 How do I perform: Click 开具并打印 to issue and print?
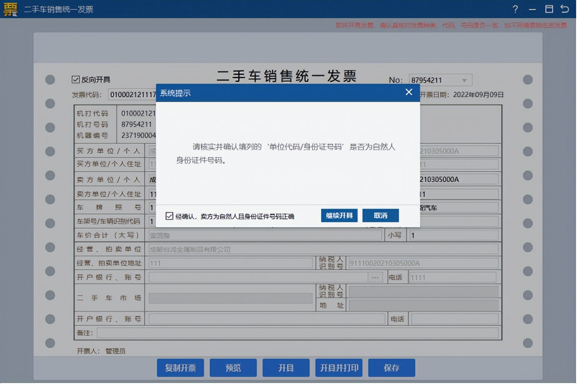338,367
